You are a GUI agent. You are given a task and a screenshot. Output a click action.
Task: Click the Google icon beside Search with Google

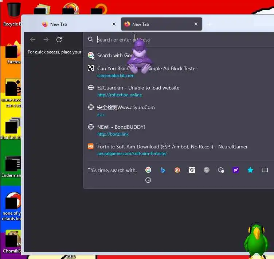click(91, 55)
